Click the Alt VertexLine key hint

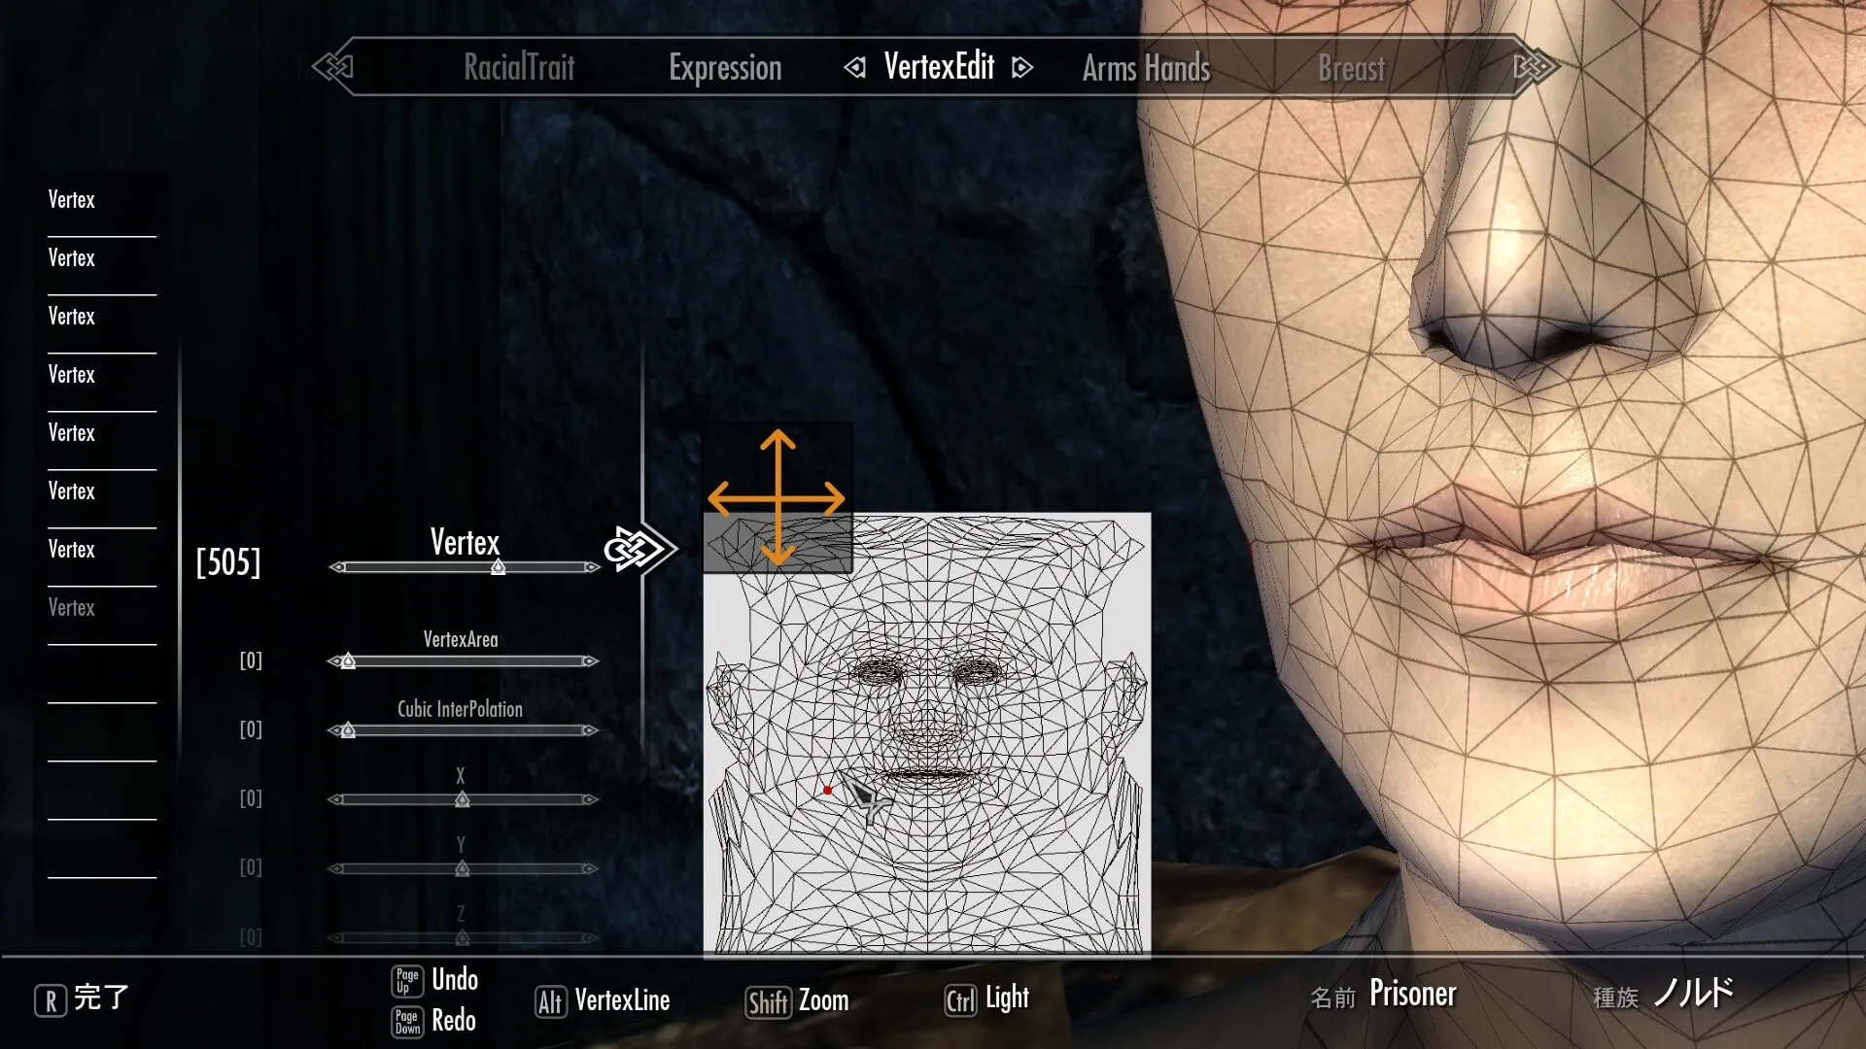click(603, 1000)
